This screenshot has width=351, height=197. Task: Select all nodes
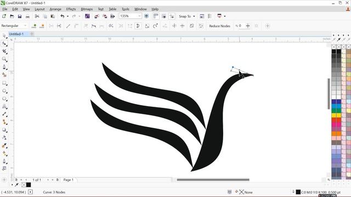tap(201, 26)
